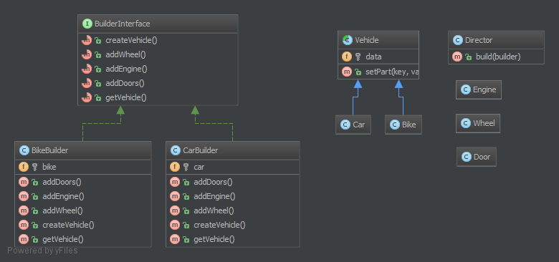Click the method icon beside CarBuilder getVehicle()

[175, 239]
